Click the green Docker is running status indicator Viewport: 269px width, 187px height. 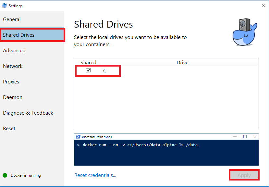5,175
